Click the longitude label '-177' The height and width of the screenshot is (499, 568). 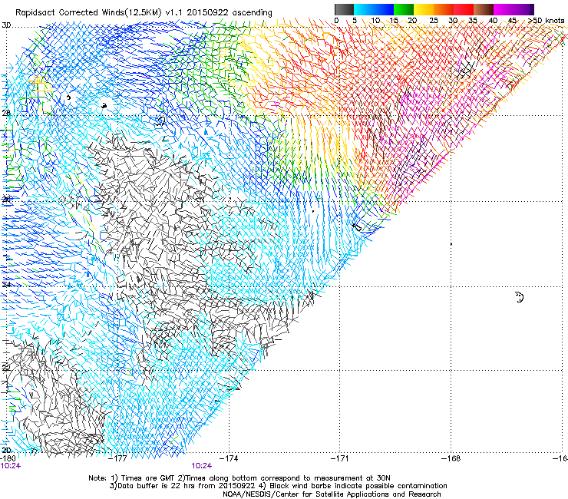[x=117, y=458]
